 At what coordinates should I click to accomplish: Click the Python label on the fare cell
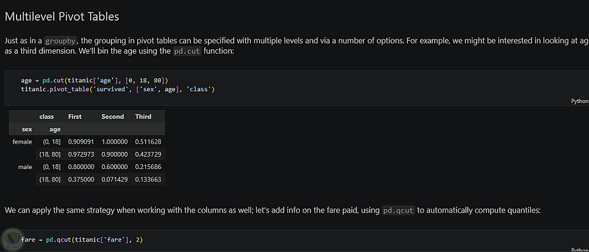[580, 250]
